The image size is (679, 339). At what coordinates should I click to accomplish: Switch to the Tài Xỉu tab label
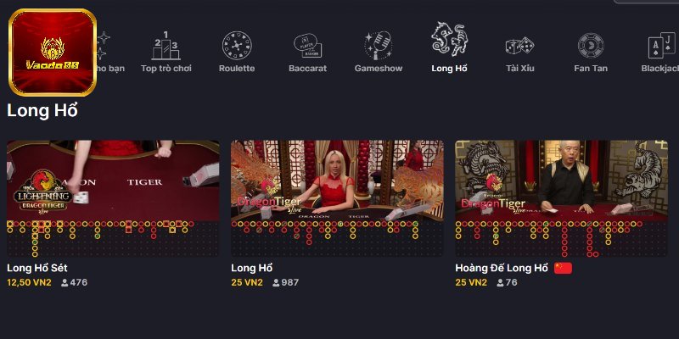pos(520,69)
